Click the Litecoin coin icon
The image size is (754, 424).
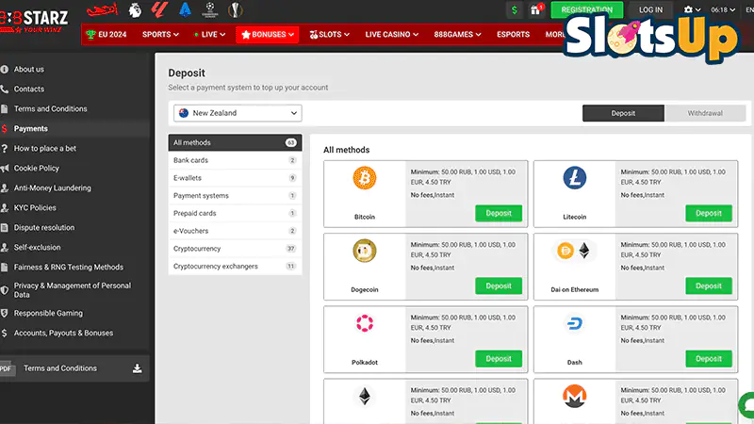pos(575,178)
